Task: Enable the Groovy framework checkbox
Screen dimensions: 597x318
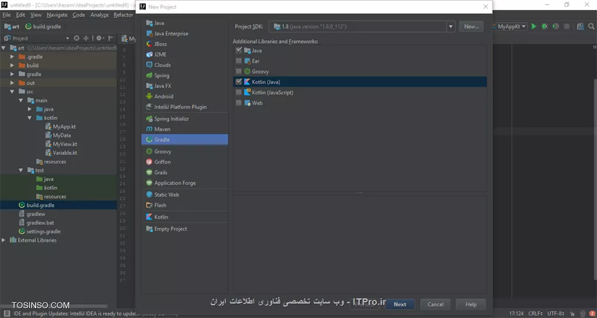Action: coord(238,71)
